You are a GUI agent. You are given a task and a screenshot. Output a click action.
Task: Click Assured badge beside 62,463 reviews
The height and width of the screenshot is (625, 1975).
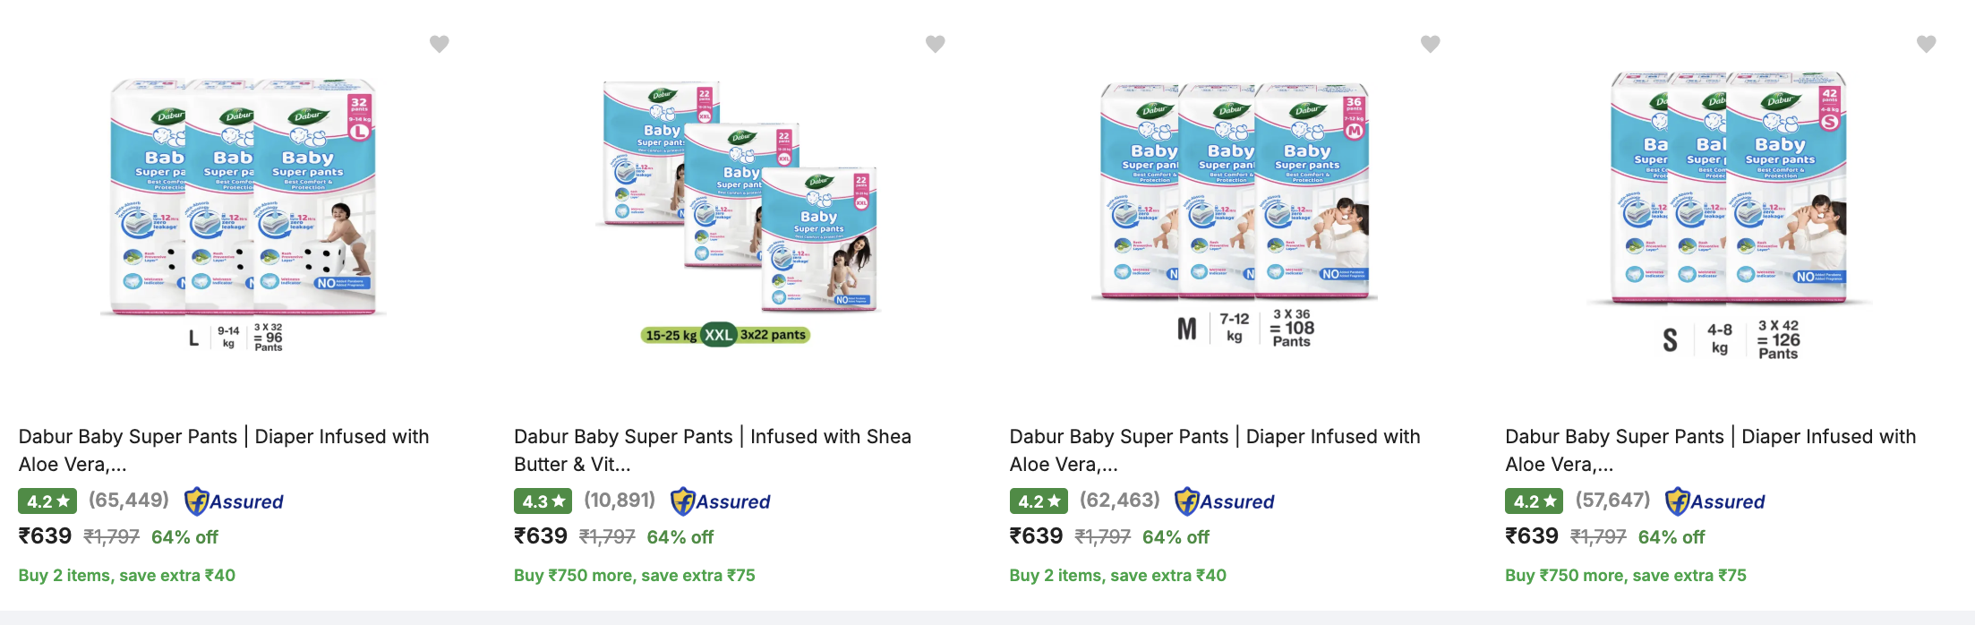tap(1225, 501)
